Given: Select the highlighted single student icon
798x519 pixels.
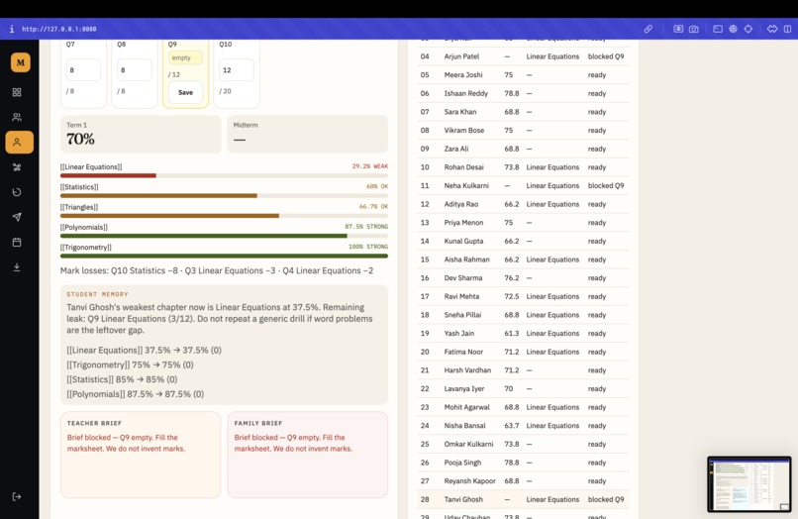Looking at the screenshot, I should (x=20, y=142).
